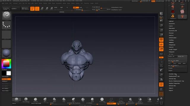The image size is (190, 106).
Task: Adjust the Focal Shift slider
Action: [101, 7]
